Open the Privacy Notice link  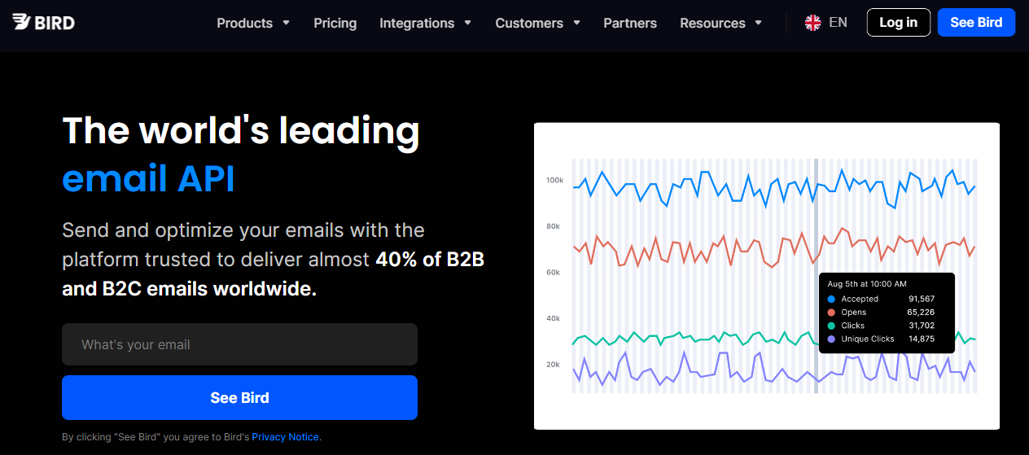[285, 437]
